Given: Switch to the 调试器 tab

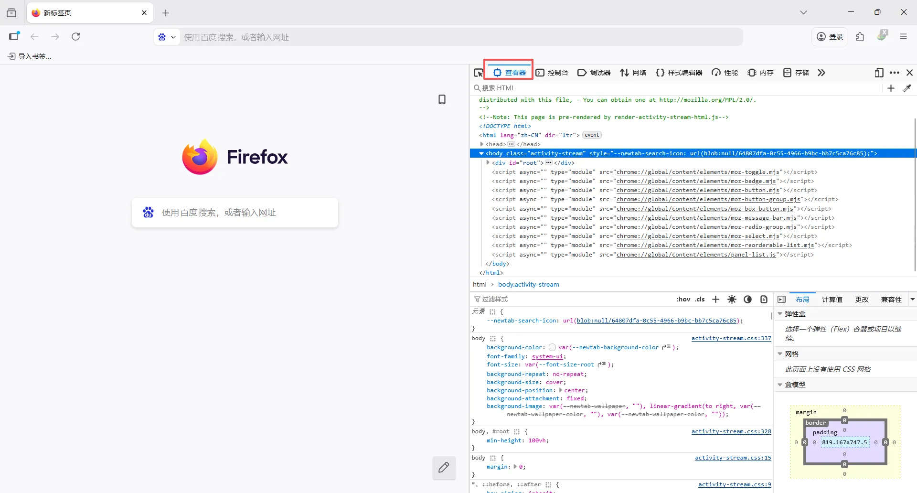Looking at the screenshot, I should tap(594, 73).
